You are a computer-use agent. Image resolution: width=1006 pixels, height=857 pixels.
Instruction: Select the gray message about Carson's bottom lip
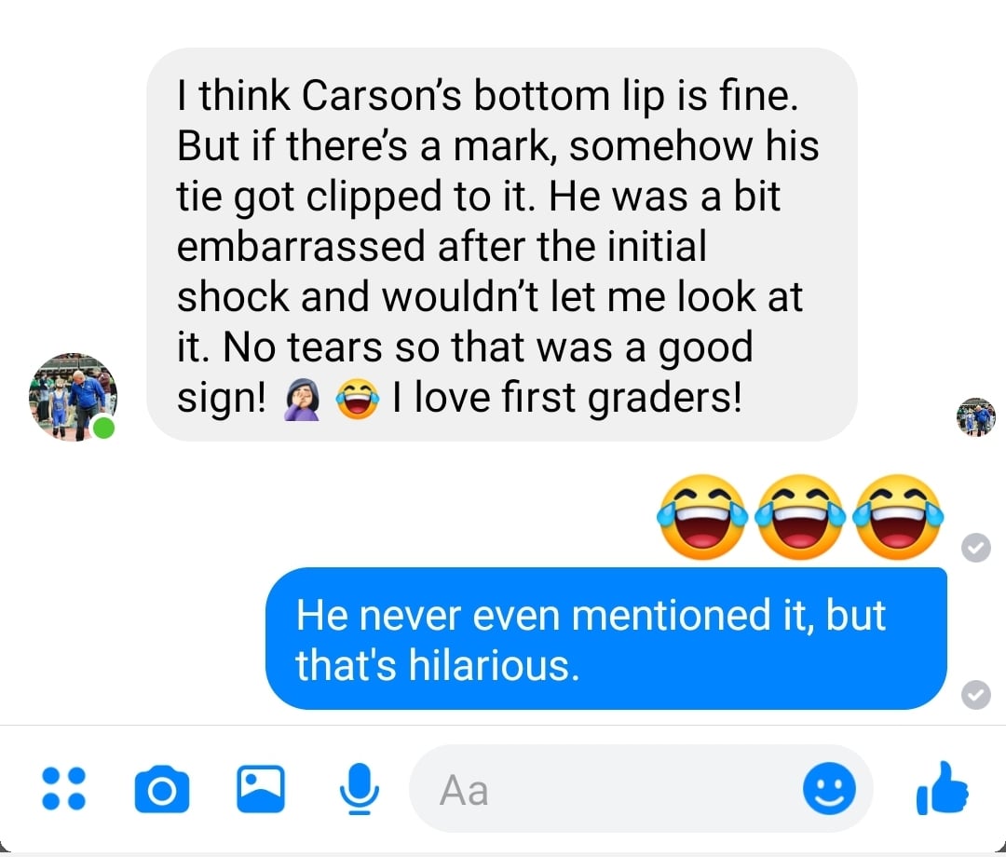[x=502, y=244]
